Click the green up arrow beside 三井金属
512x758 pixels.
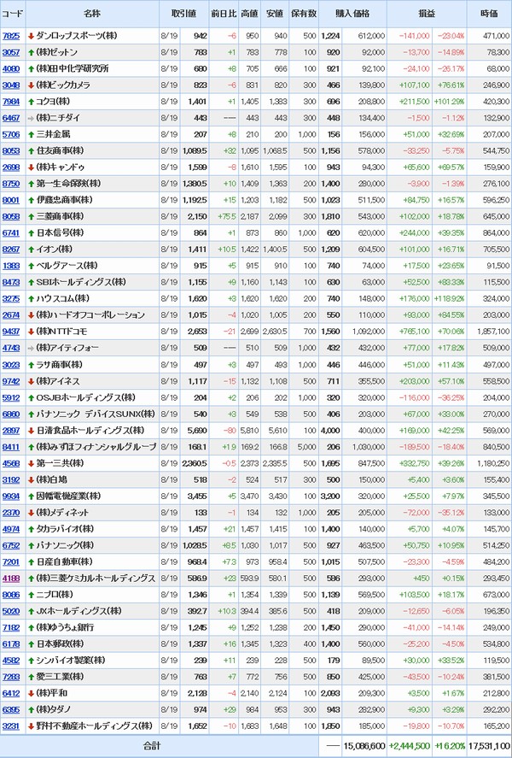click(32, 134)
